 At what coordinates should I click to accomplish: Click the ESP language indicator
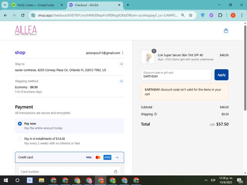click(213, 180)
